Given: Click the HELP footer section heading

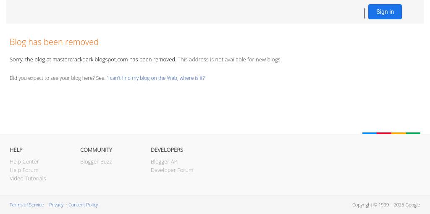Looking at the screenshot, I should 16,150.
